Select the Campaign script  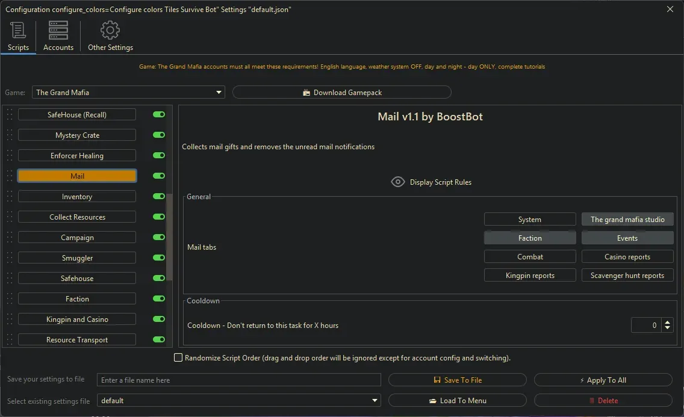tap(77, 238)
